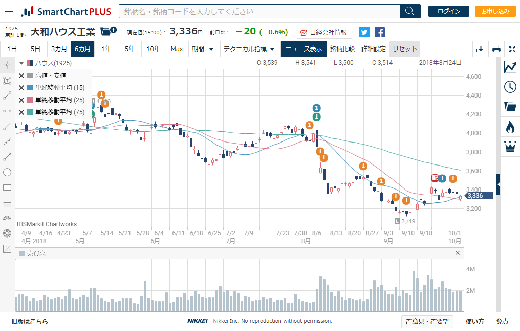Close the 売買高 volume panel
Screen dimensions: 520x331
coord(458,253)
